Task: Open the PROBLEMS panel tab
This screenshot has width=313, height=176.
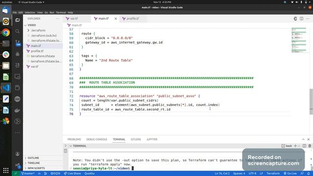Action: [x=74, y=139]
